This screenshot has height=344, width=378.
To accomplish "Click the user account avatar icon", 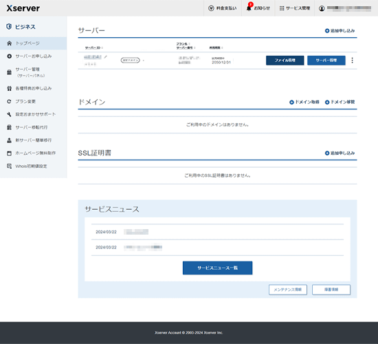I will [322, 8].
